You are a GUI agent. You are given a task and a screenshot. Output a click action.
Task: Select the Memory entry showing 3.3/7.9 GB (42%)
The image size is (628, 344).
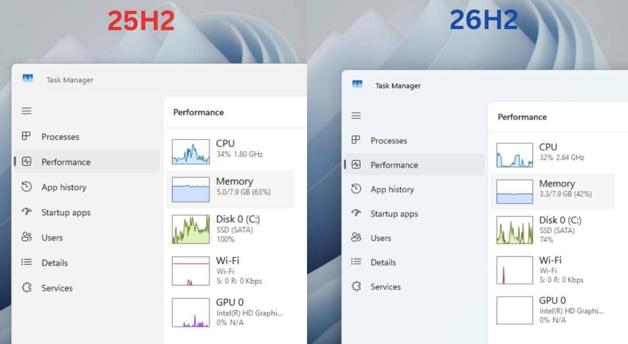pos(552,191)
